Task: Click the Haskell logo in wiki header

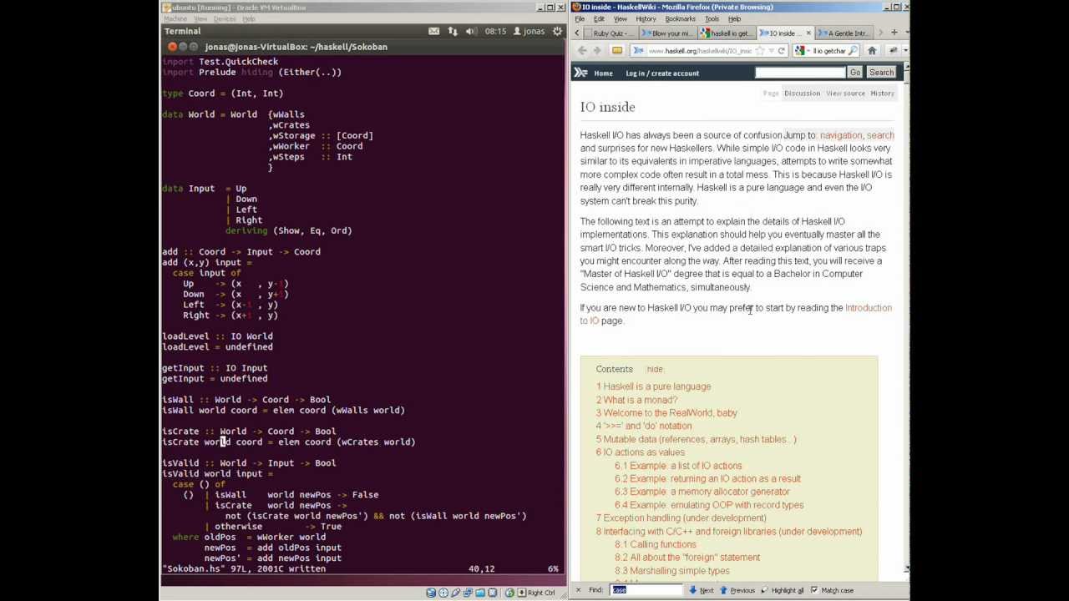Action: (x=580, y=73)
